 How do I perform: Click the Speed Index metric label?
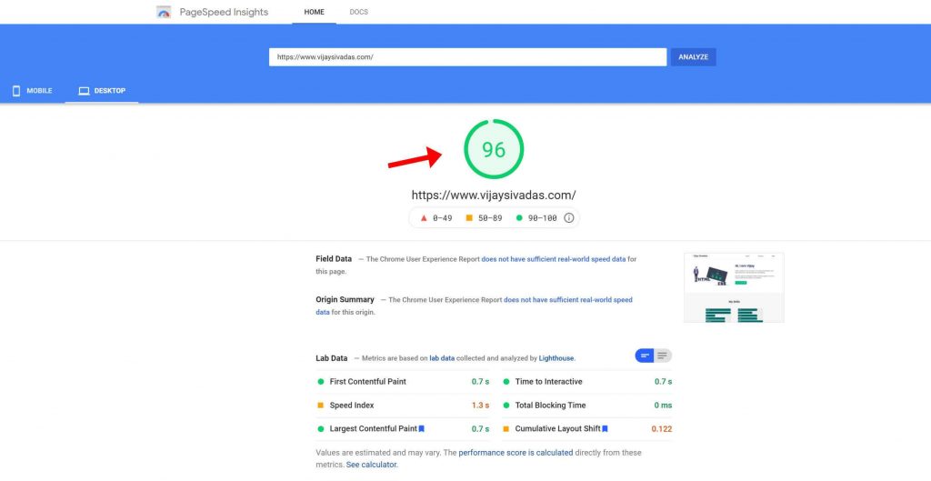click(352, 406)
